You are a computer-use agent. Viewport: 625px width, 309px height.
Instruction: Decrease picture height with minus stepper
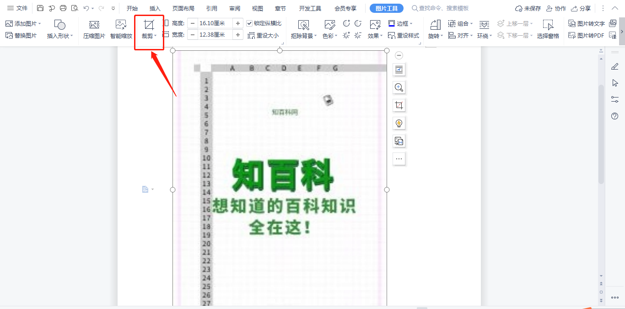[x=193, y=23]
